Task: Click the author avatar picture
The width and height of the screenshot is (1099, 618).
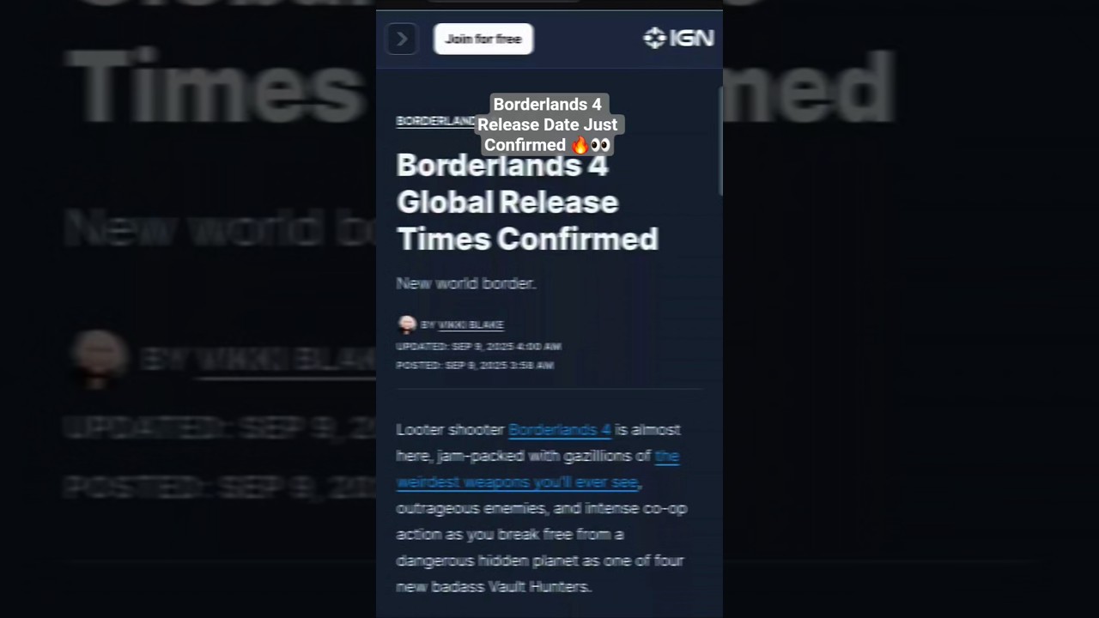Action: 407,324
